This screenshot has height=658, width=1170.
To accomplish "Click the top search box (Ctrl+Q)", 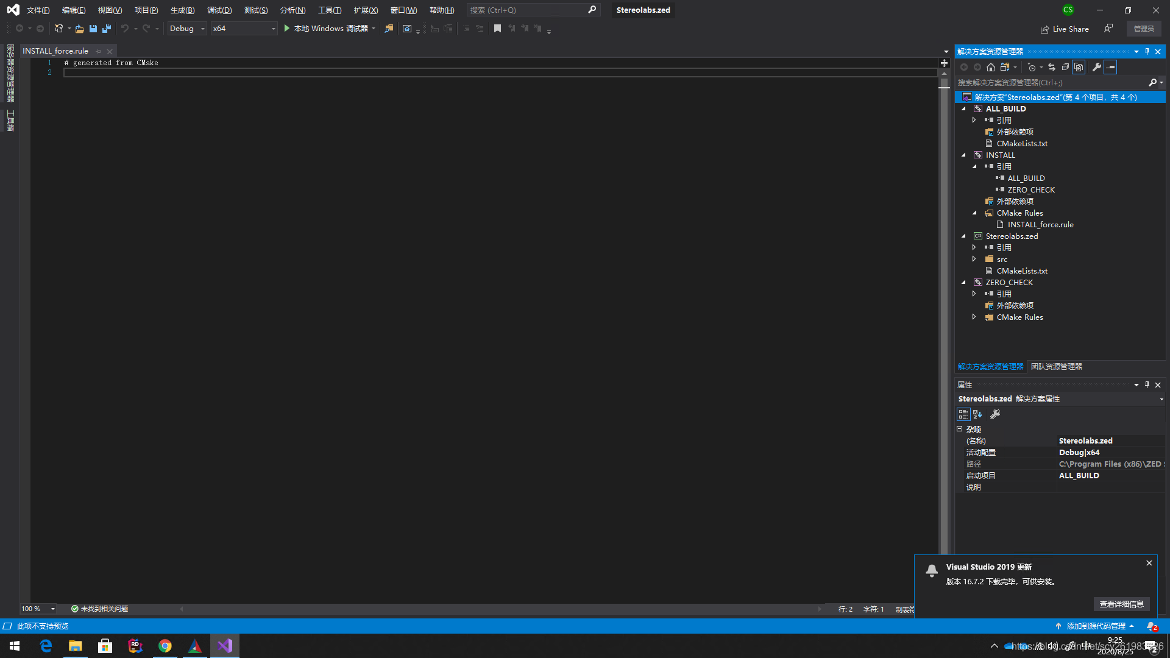I will pyautogui.click(x=533, y=10).
